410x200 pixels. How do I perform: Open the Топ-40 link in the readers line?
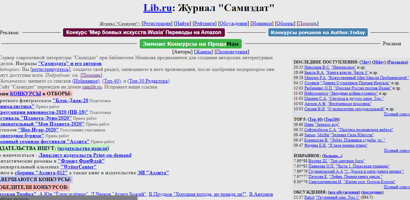pos(112,81)
